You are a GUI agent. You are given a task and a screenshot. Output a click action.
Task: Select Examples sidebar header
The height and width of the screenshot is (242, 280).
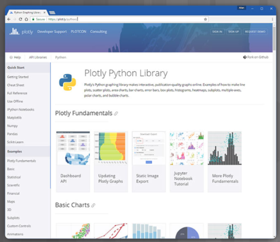pos(28,152)
